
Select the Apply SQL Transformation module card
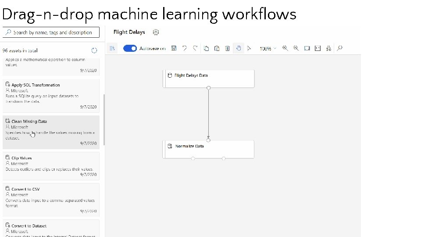(x=51, y=96)
